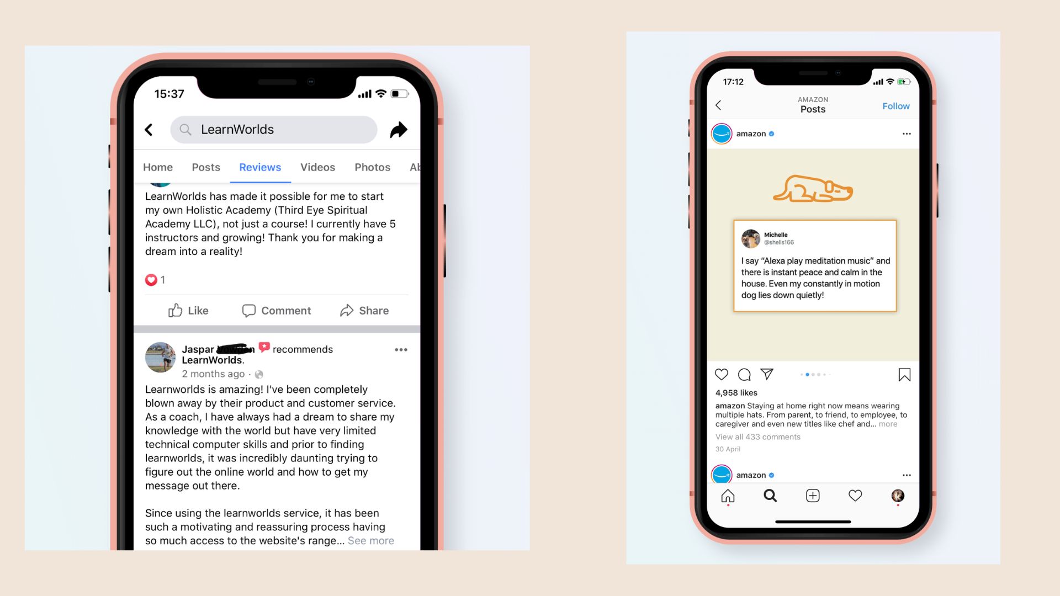Viewport: 1060px width, 596px height.
Task: Tap the send/share arrow icon on Instagram
Action: pyautogui.click(x=765, y=374)
